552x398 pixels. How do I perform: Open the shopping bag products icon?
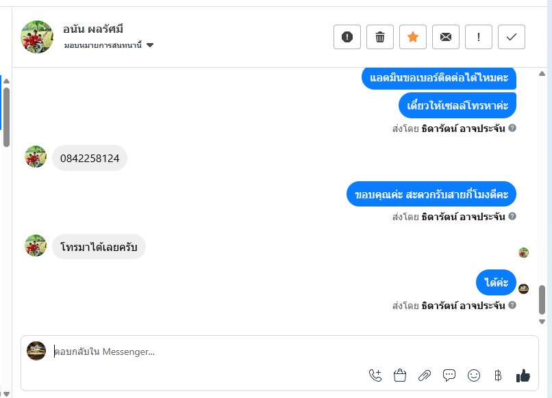pos(400,375)
